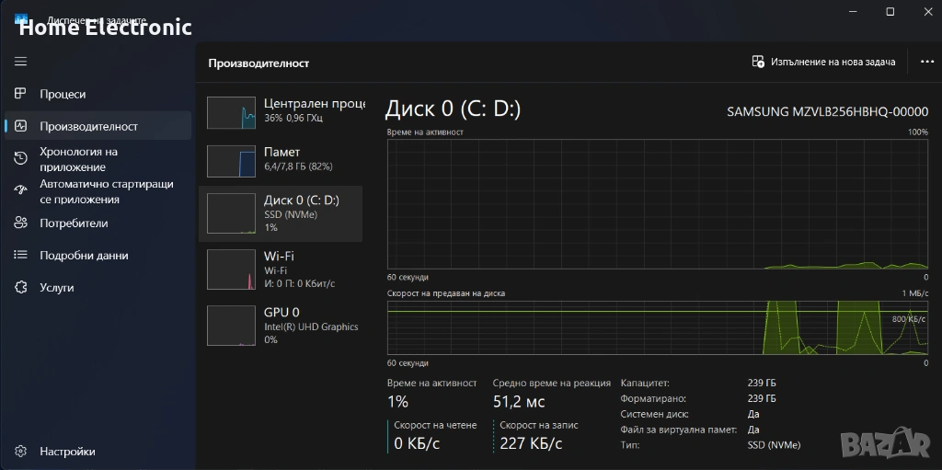Open the Услуги puzzle icon

click(20, 287)
